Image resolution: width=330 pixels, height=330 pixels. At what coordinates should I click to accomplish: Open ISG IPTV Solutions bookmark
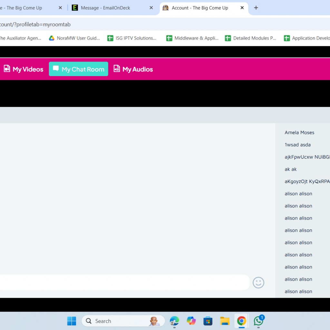(x=132, y=38)
